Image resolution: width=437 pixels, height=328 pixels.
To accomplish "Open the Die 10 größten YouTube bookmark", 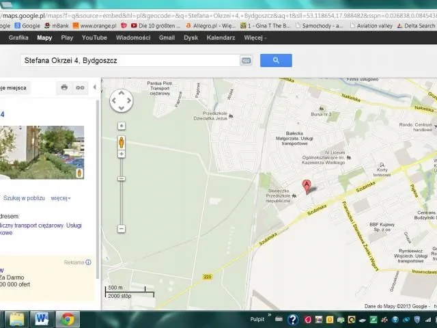I will tap(156, 26).
